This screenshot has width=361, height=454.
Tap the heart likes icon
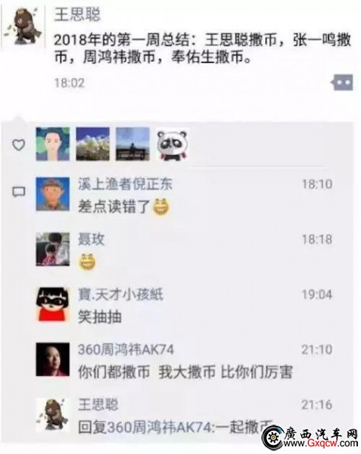tap(18, 145)
